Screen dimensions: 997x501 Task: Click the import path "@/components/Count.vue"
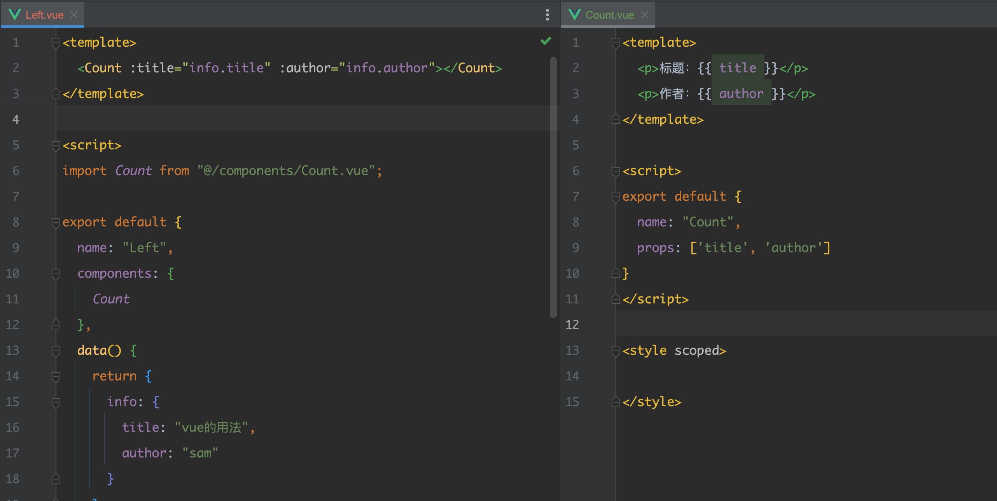pyautogui.click(x=286, y=171)
